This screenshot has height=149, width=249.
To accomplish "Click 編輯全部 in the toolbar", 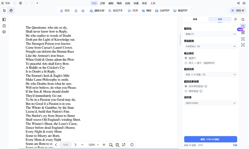I will (x=97, y=11).
